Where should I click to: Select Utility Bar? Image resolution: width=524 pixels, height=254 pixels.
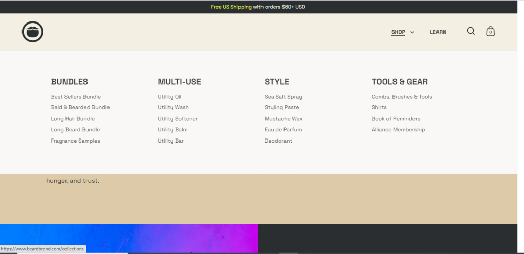[171, 141]
